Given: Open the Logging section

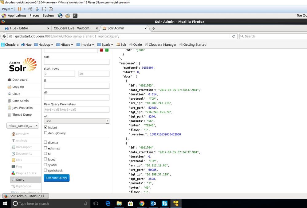Looking at the screenshot, I should (x=18, y=87).
